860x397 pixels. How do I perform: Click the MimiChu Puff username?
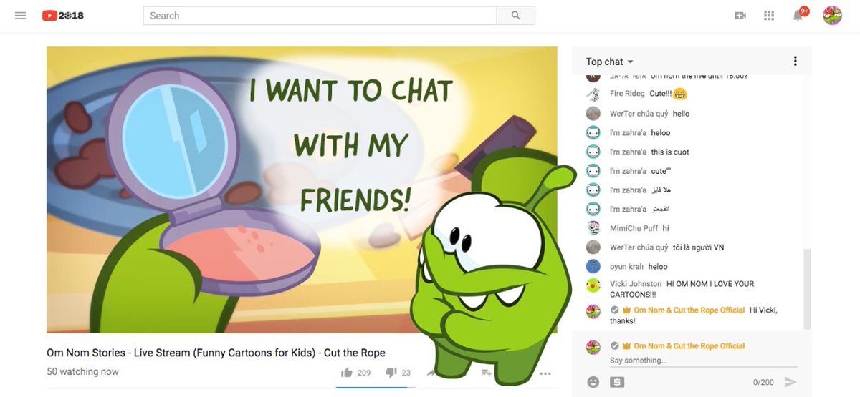[634, 228]
